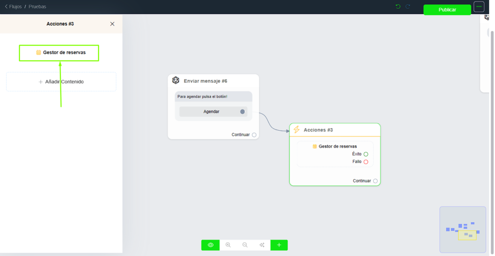Screen dimensions: 495x256
Task: Expand Gestor de reservas in side panel
Action: click(x=59, y=53)
